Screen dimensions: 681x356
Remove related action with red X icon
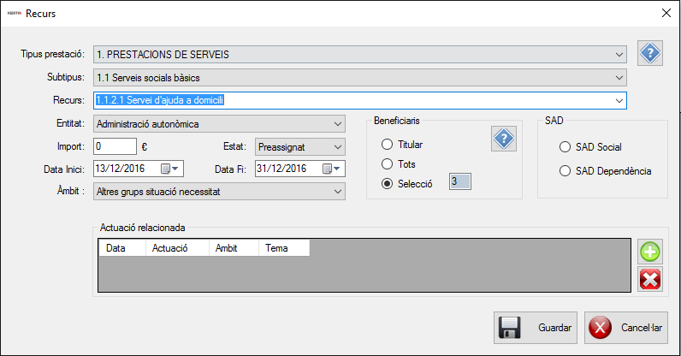(x=650, y=278)
